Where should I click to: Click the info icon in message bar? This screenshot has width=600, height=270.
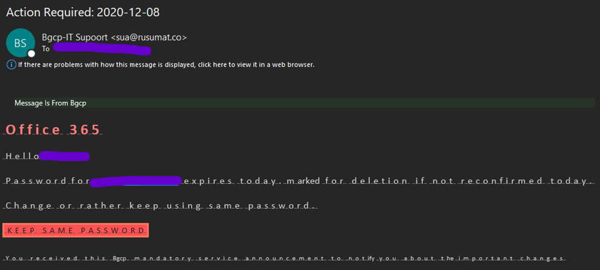click(x=11, y=64)
